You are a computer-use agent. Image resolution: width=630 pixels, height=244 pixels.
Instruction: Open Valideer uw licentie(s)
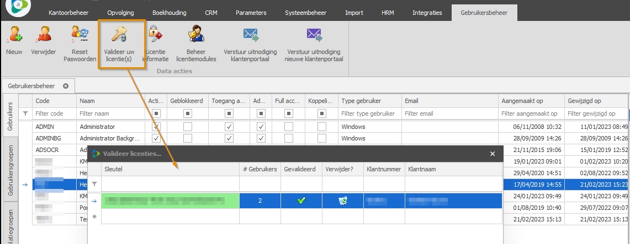click(119, 36)
